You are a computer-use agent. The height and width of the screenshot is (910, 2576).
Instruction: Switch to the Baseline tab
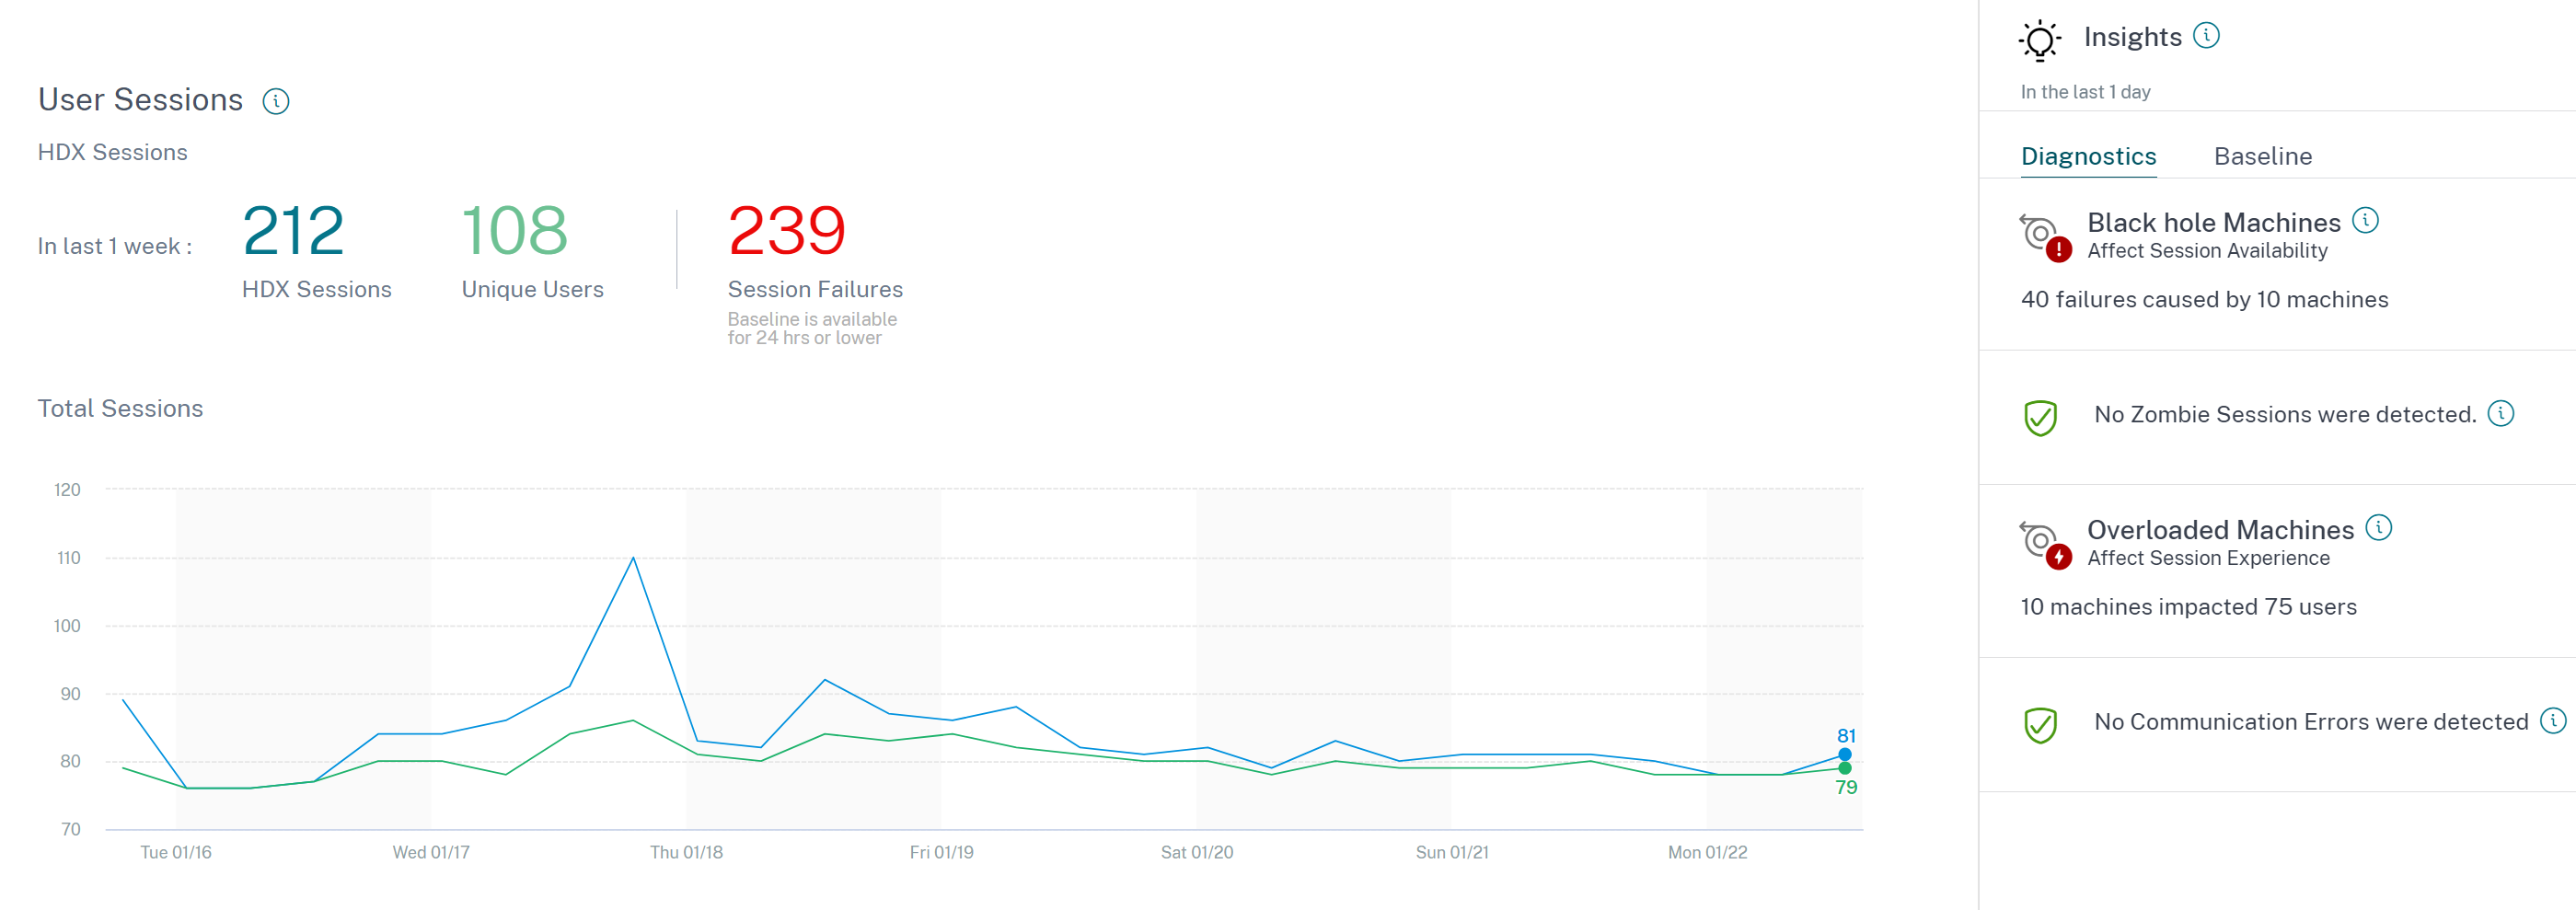tap(2262, 156)
